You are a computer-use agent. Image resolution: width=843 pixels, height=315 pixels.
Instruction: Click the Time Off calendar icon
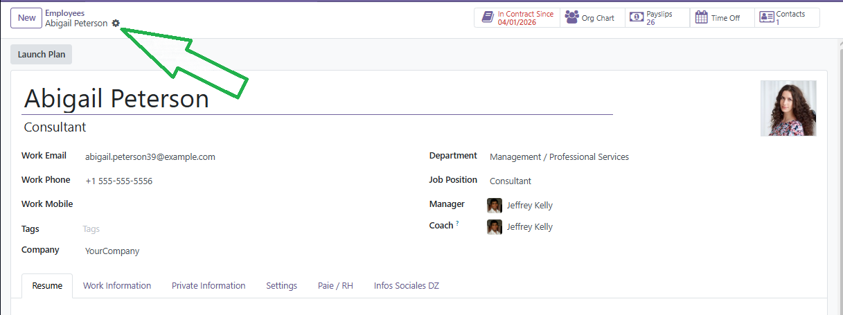click(701, 17)
